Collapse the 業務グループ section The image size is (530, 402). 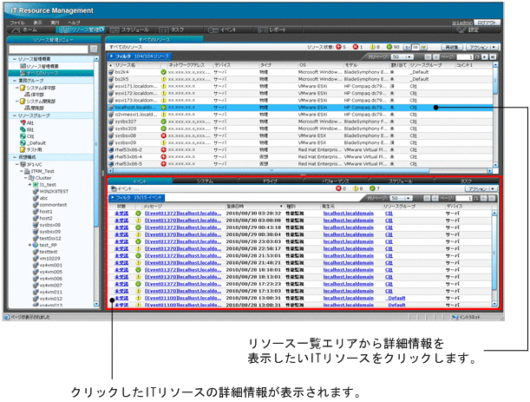point(15,81)
